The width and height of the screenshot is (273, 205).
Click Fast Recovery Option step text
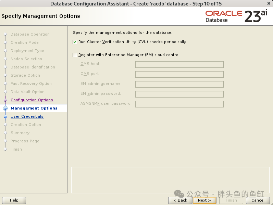(31, 84)
